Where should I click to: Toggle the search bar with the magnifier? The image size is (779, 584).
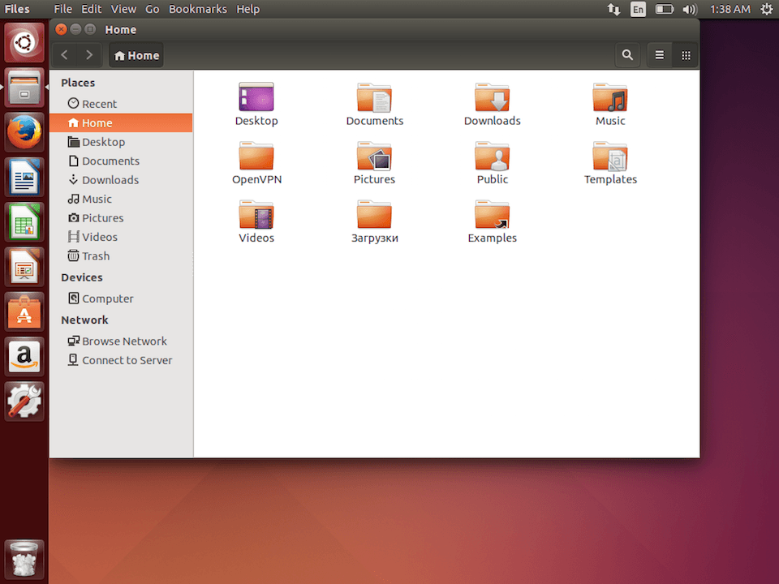tap(627, 55)
